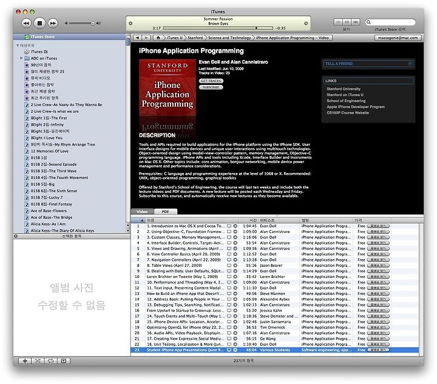Image resolution: width=437 pixels, height=384 pixels.
Task: Sort by the track number column arrow
Action: pos(142,221)
